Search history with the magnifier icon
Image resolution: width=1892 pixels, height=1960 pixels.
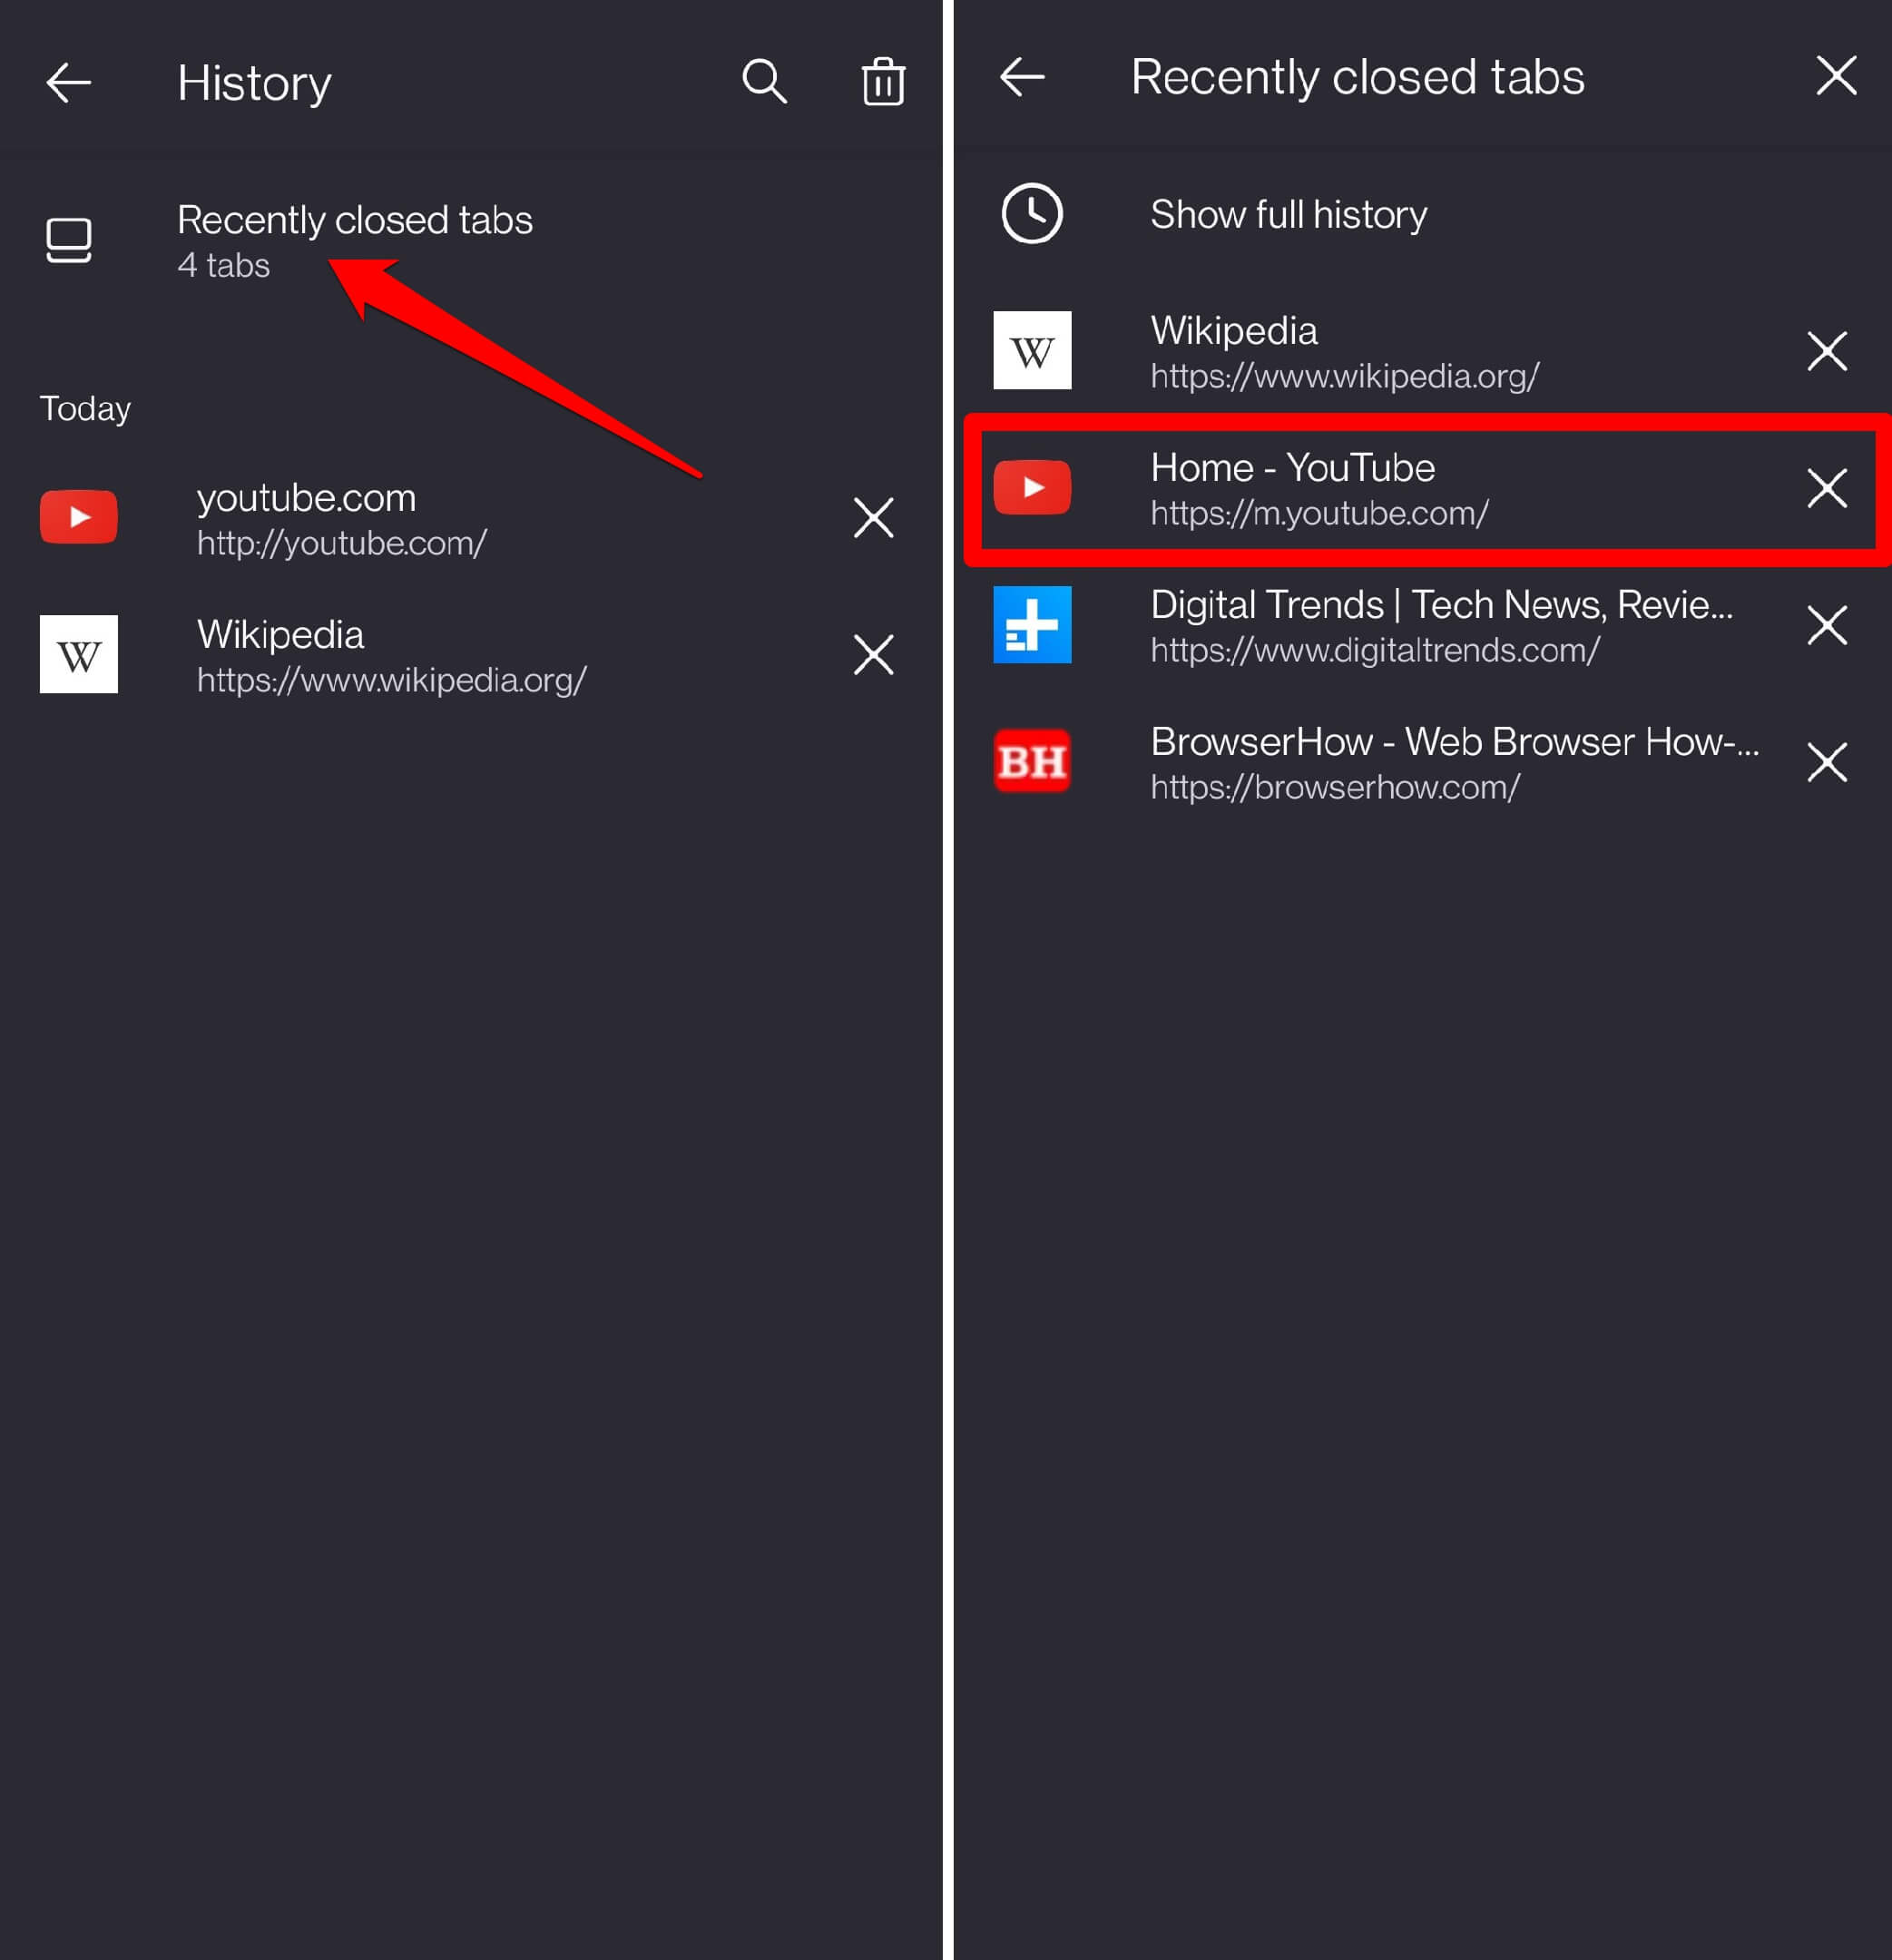click(764, 81)
